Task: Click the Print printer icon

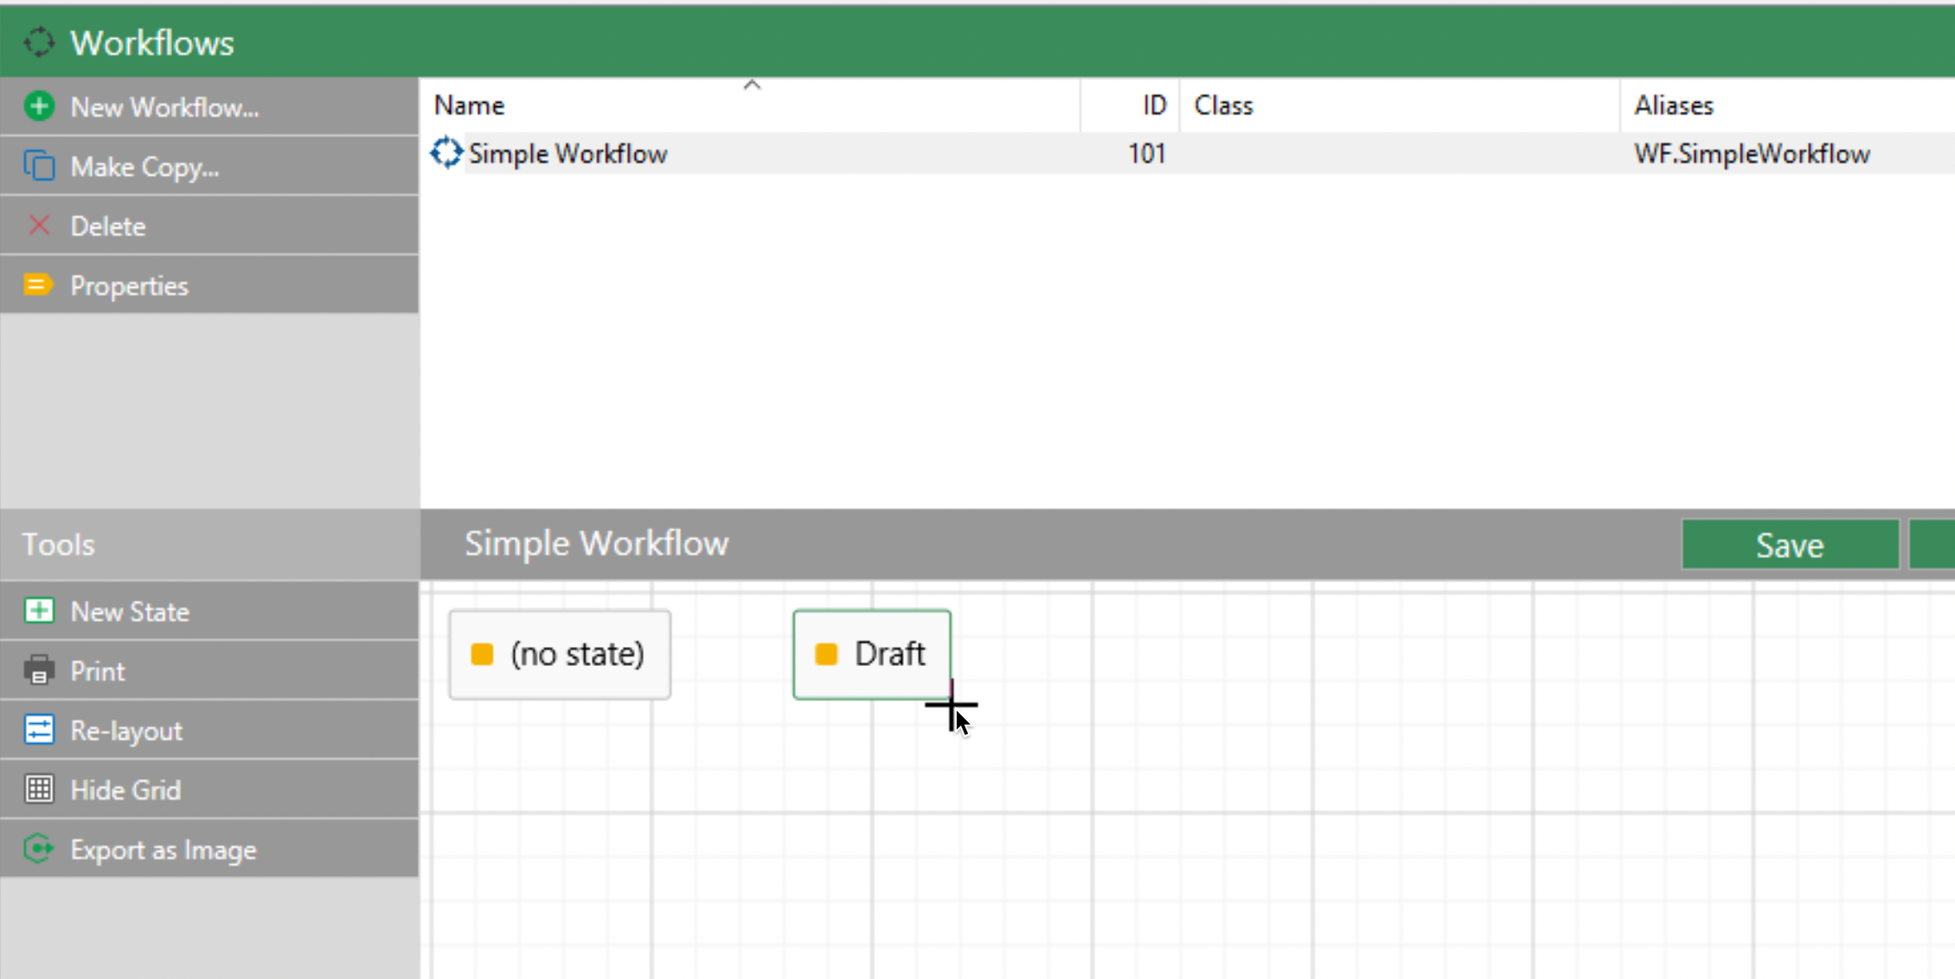Action: click(39, 670)
